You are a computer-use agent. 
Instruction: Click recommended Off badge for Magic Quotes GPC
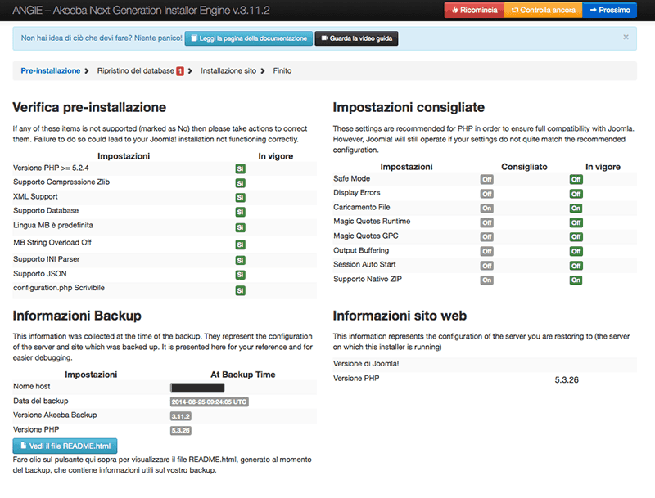[x=486, y=237]
